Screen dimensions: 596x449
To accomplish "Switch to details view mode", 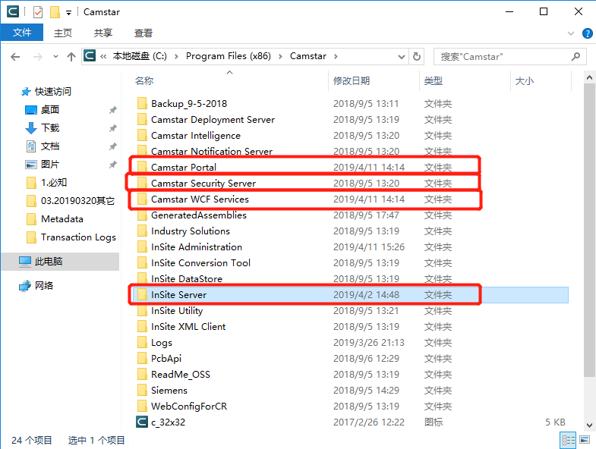I will [x=568, y=440].
